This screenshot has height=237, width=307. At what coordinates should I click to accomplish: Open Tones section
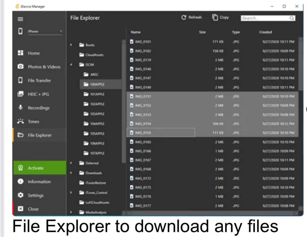[x=40, y=121]
